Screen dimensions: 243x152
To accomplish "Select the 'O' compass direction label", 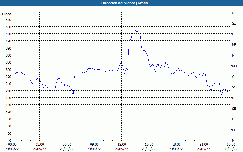I will 233,77.
